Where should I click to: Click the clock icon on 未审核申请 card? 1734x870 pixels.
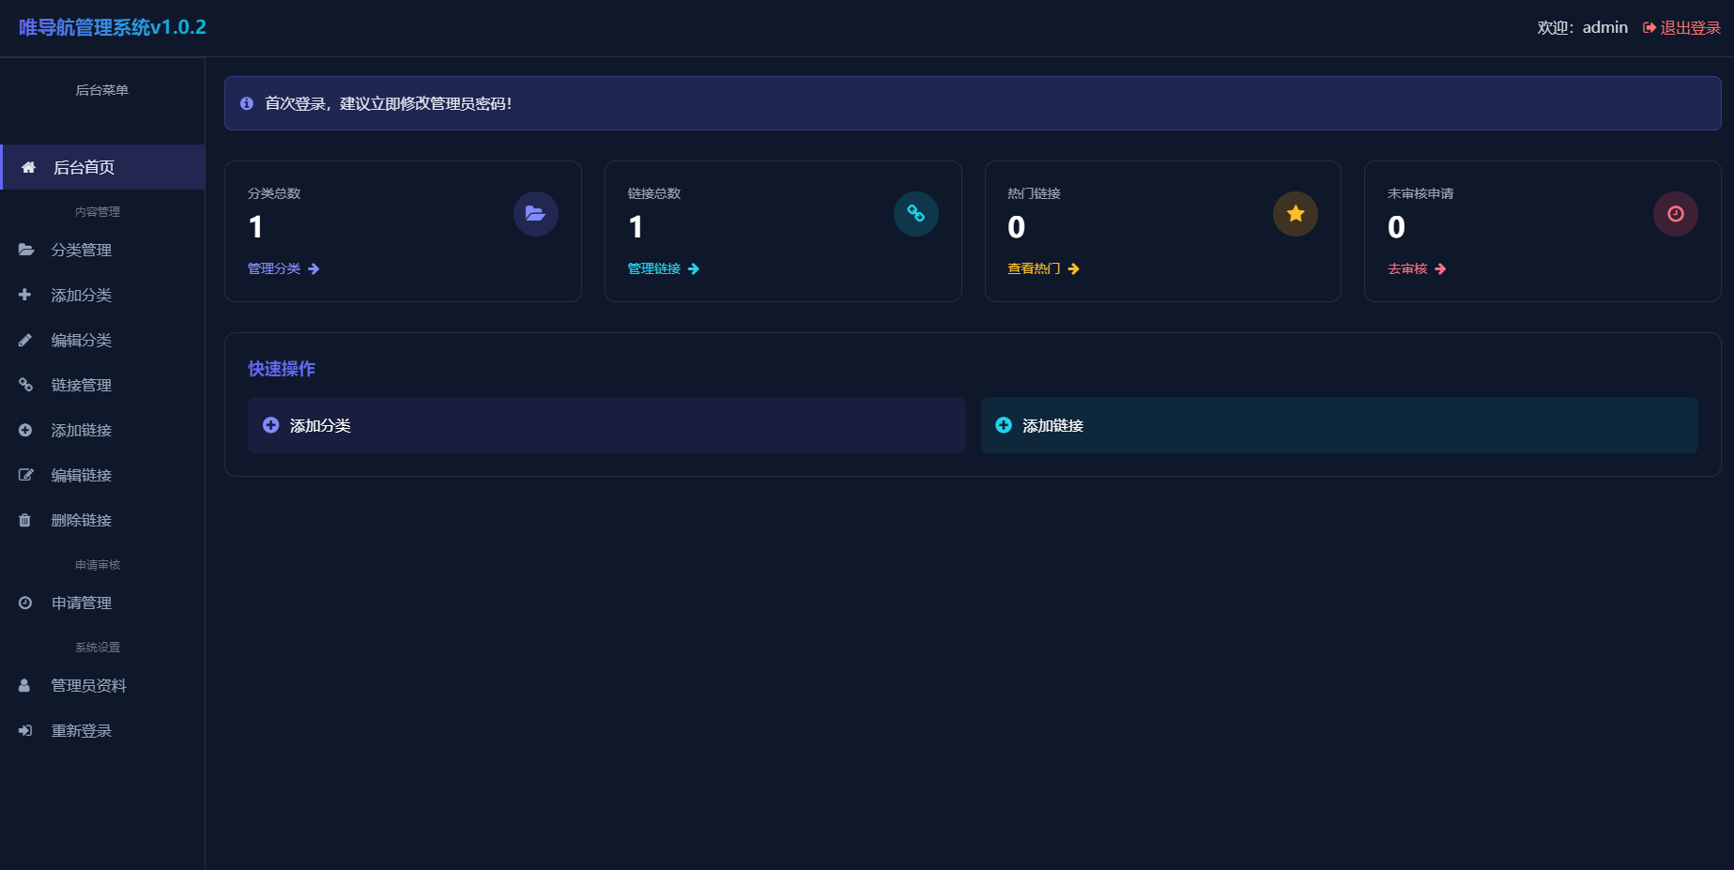(1675, 214)
